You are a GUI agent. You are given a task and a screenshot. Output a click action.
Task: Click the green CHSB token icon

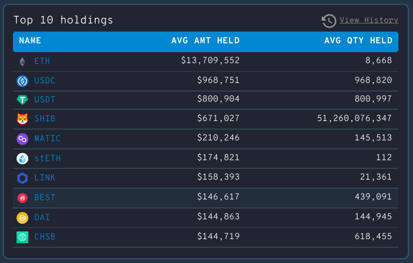click(x=22, y=237)
